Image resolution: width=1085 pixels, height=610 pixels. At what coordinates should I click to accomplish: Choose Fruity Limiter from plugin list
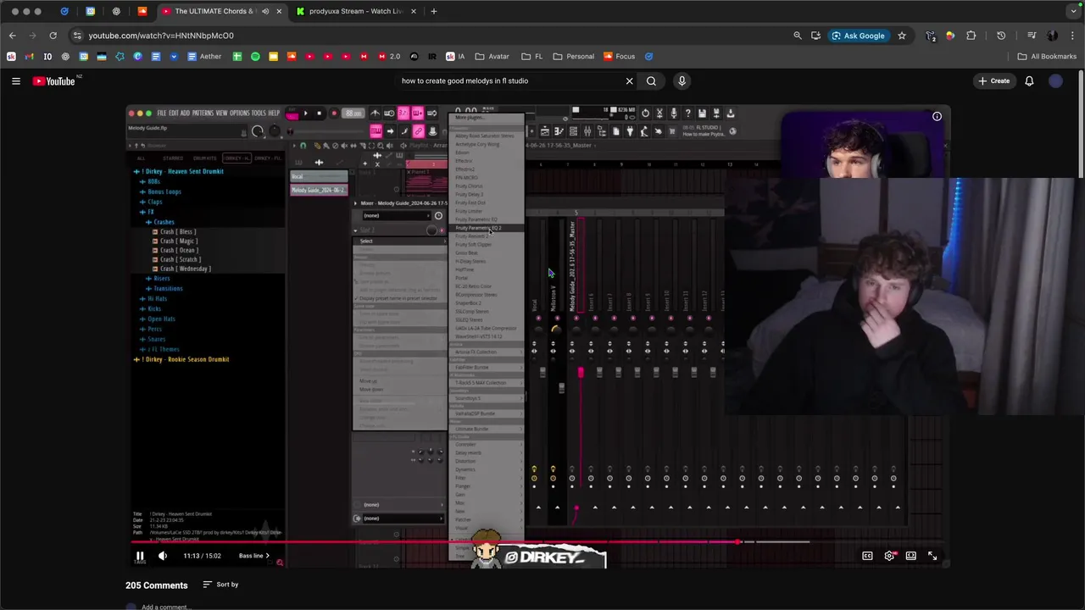[x=469, y=211]
